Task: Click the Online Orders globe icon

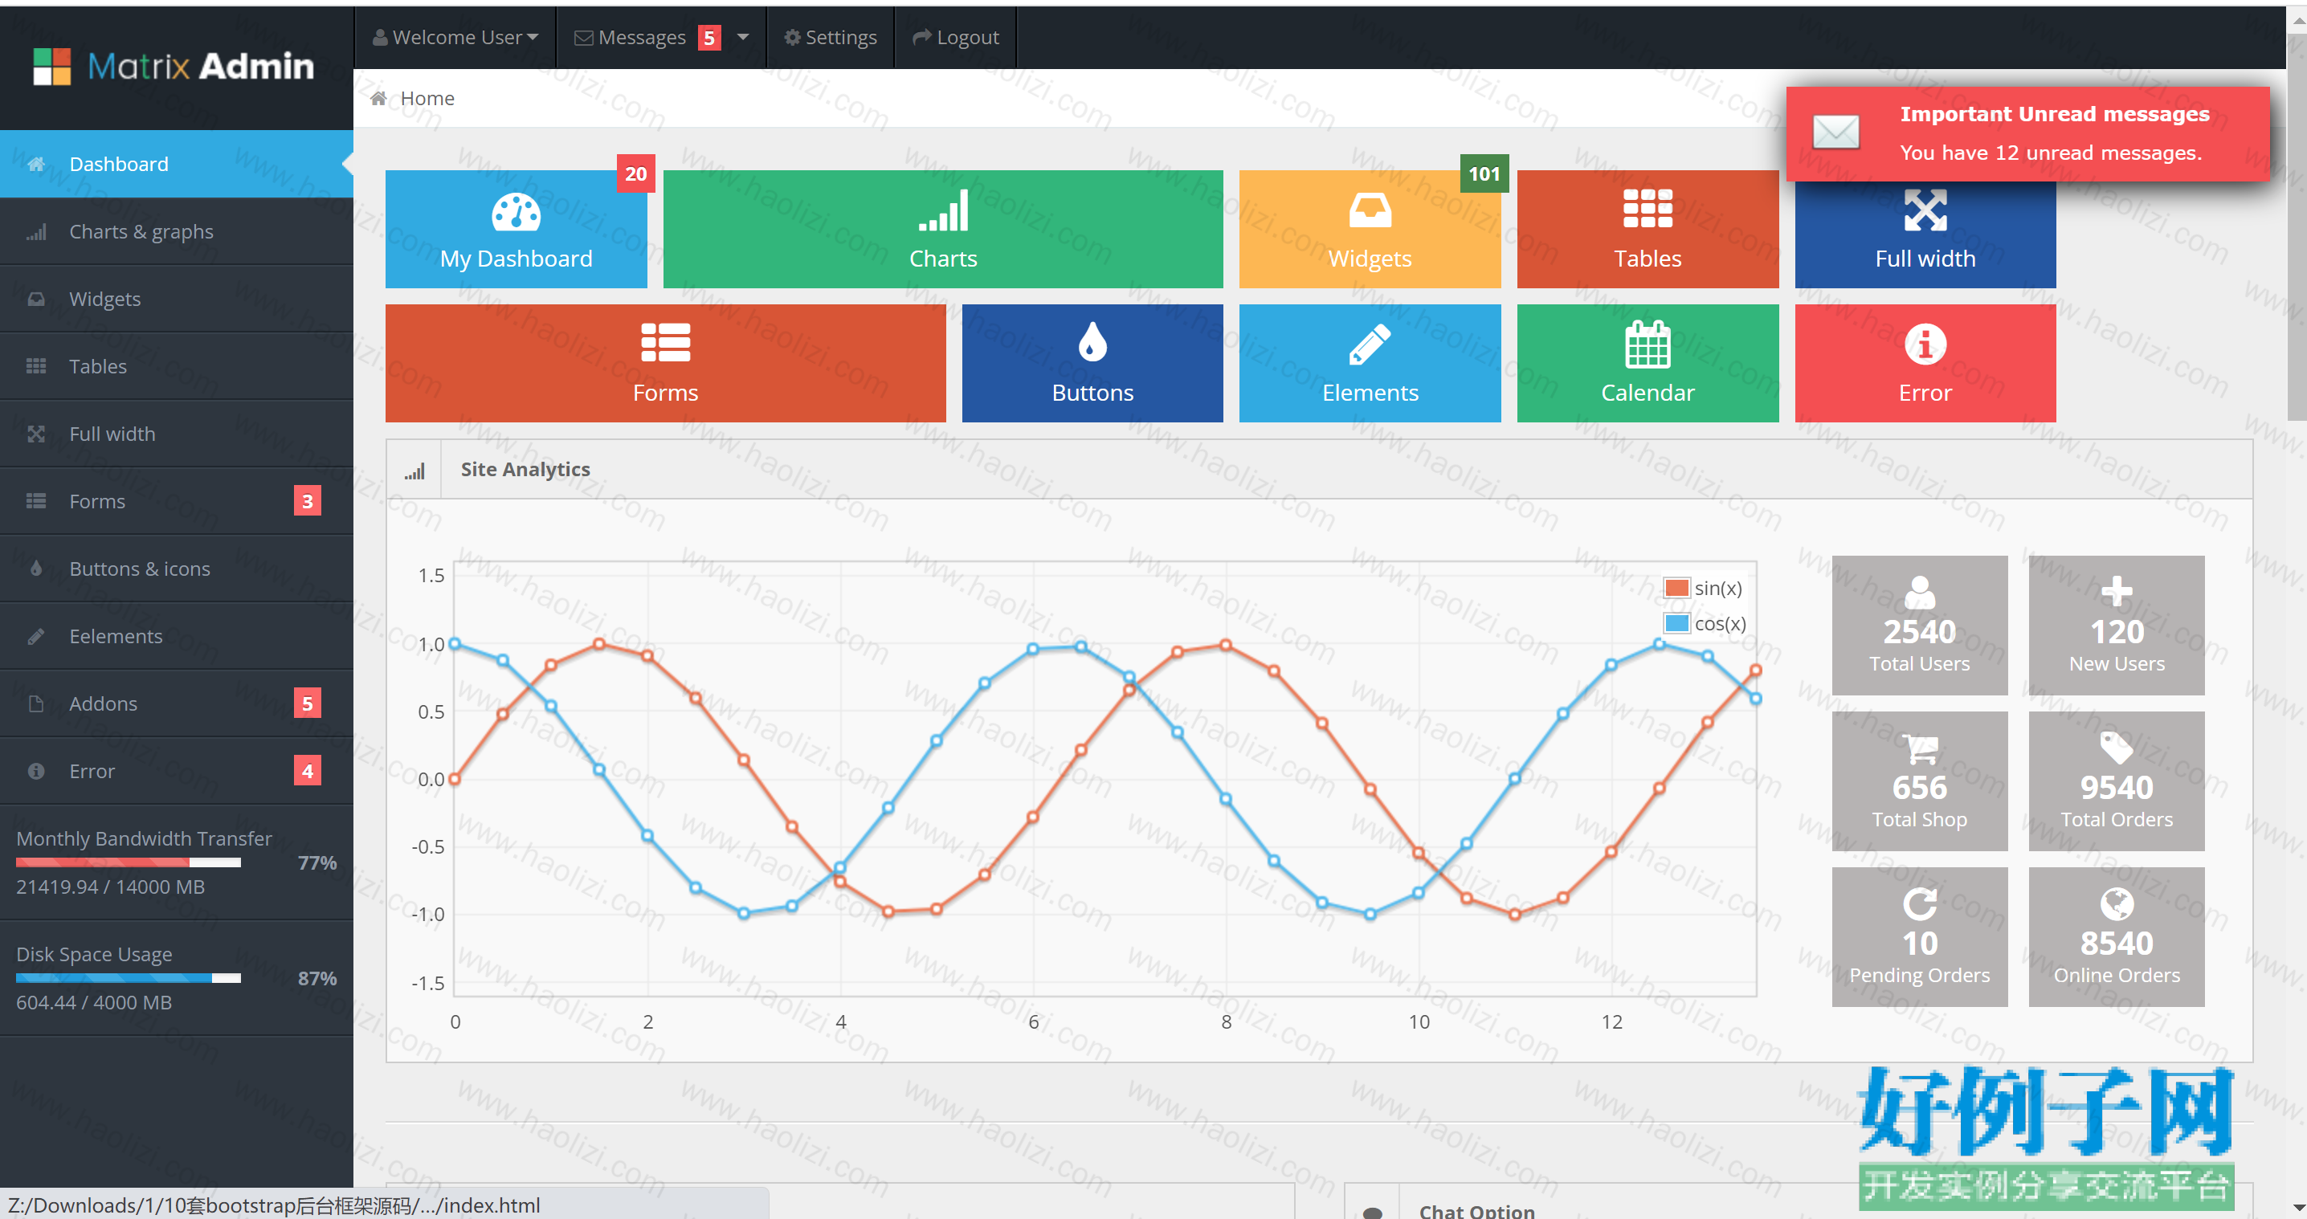Action: click(x=2117, y=904)
